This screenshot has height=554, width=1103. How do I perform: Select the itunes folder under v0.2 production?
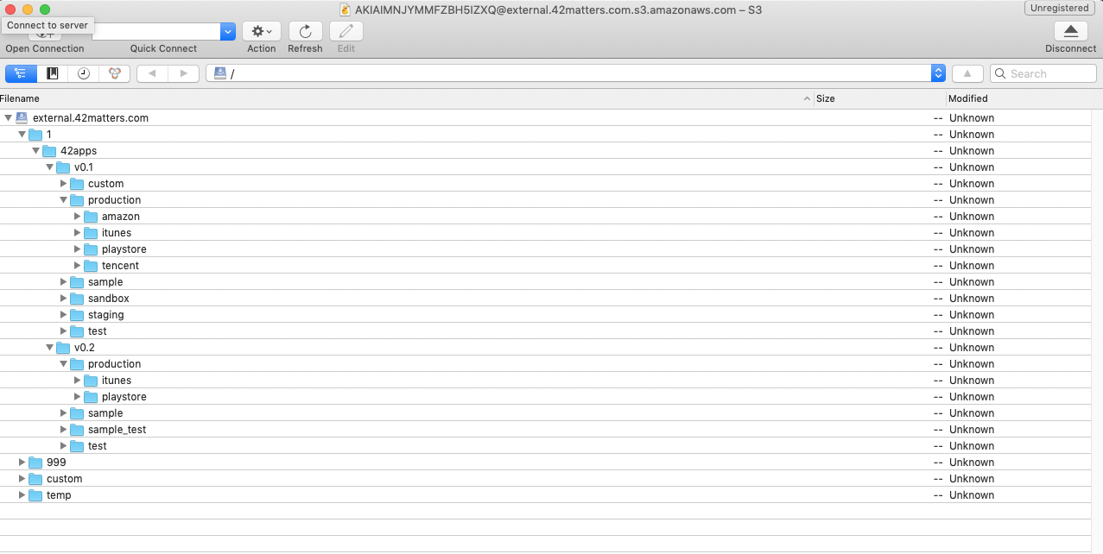click(117, 381)
